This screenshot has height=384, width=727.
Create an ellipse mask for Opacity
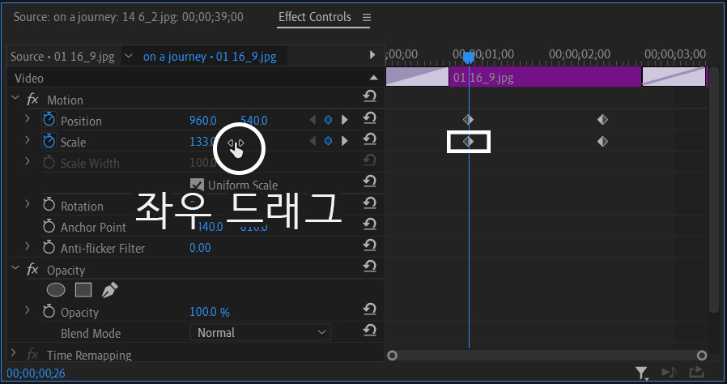point(56,290)
